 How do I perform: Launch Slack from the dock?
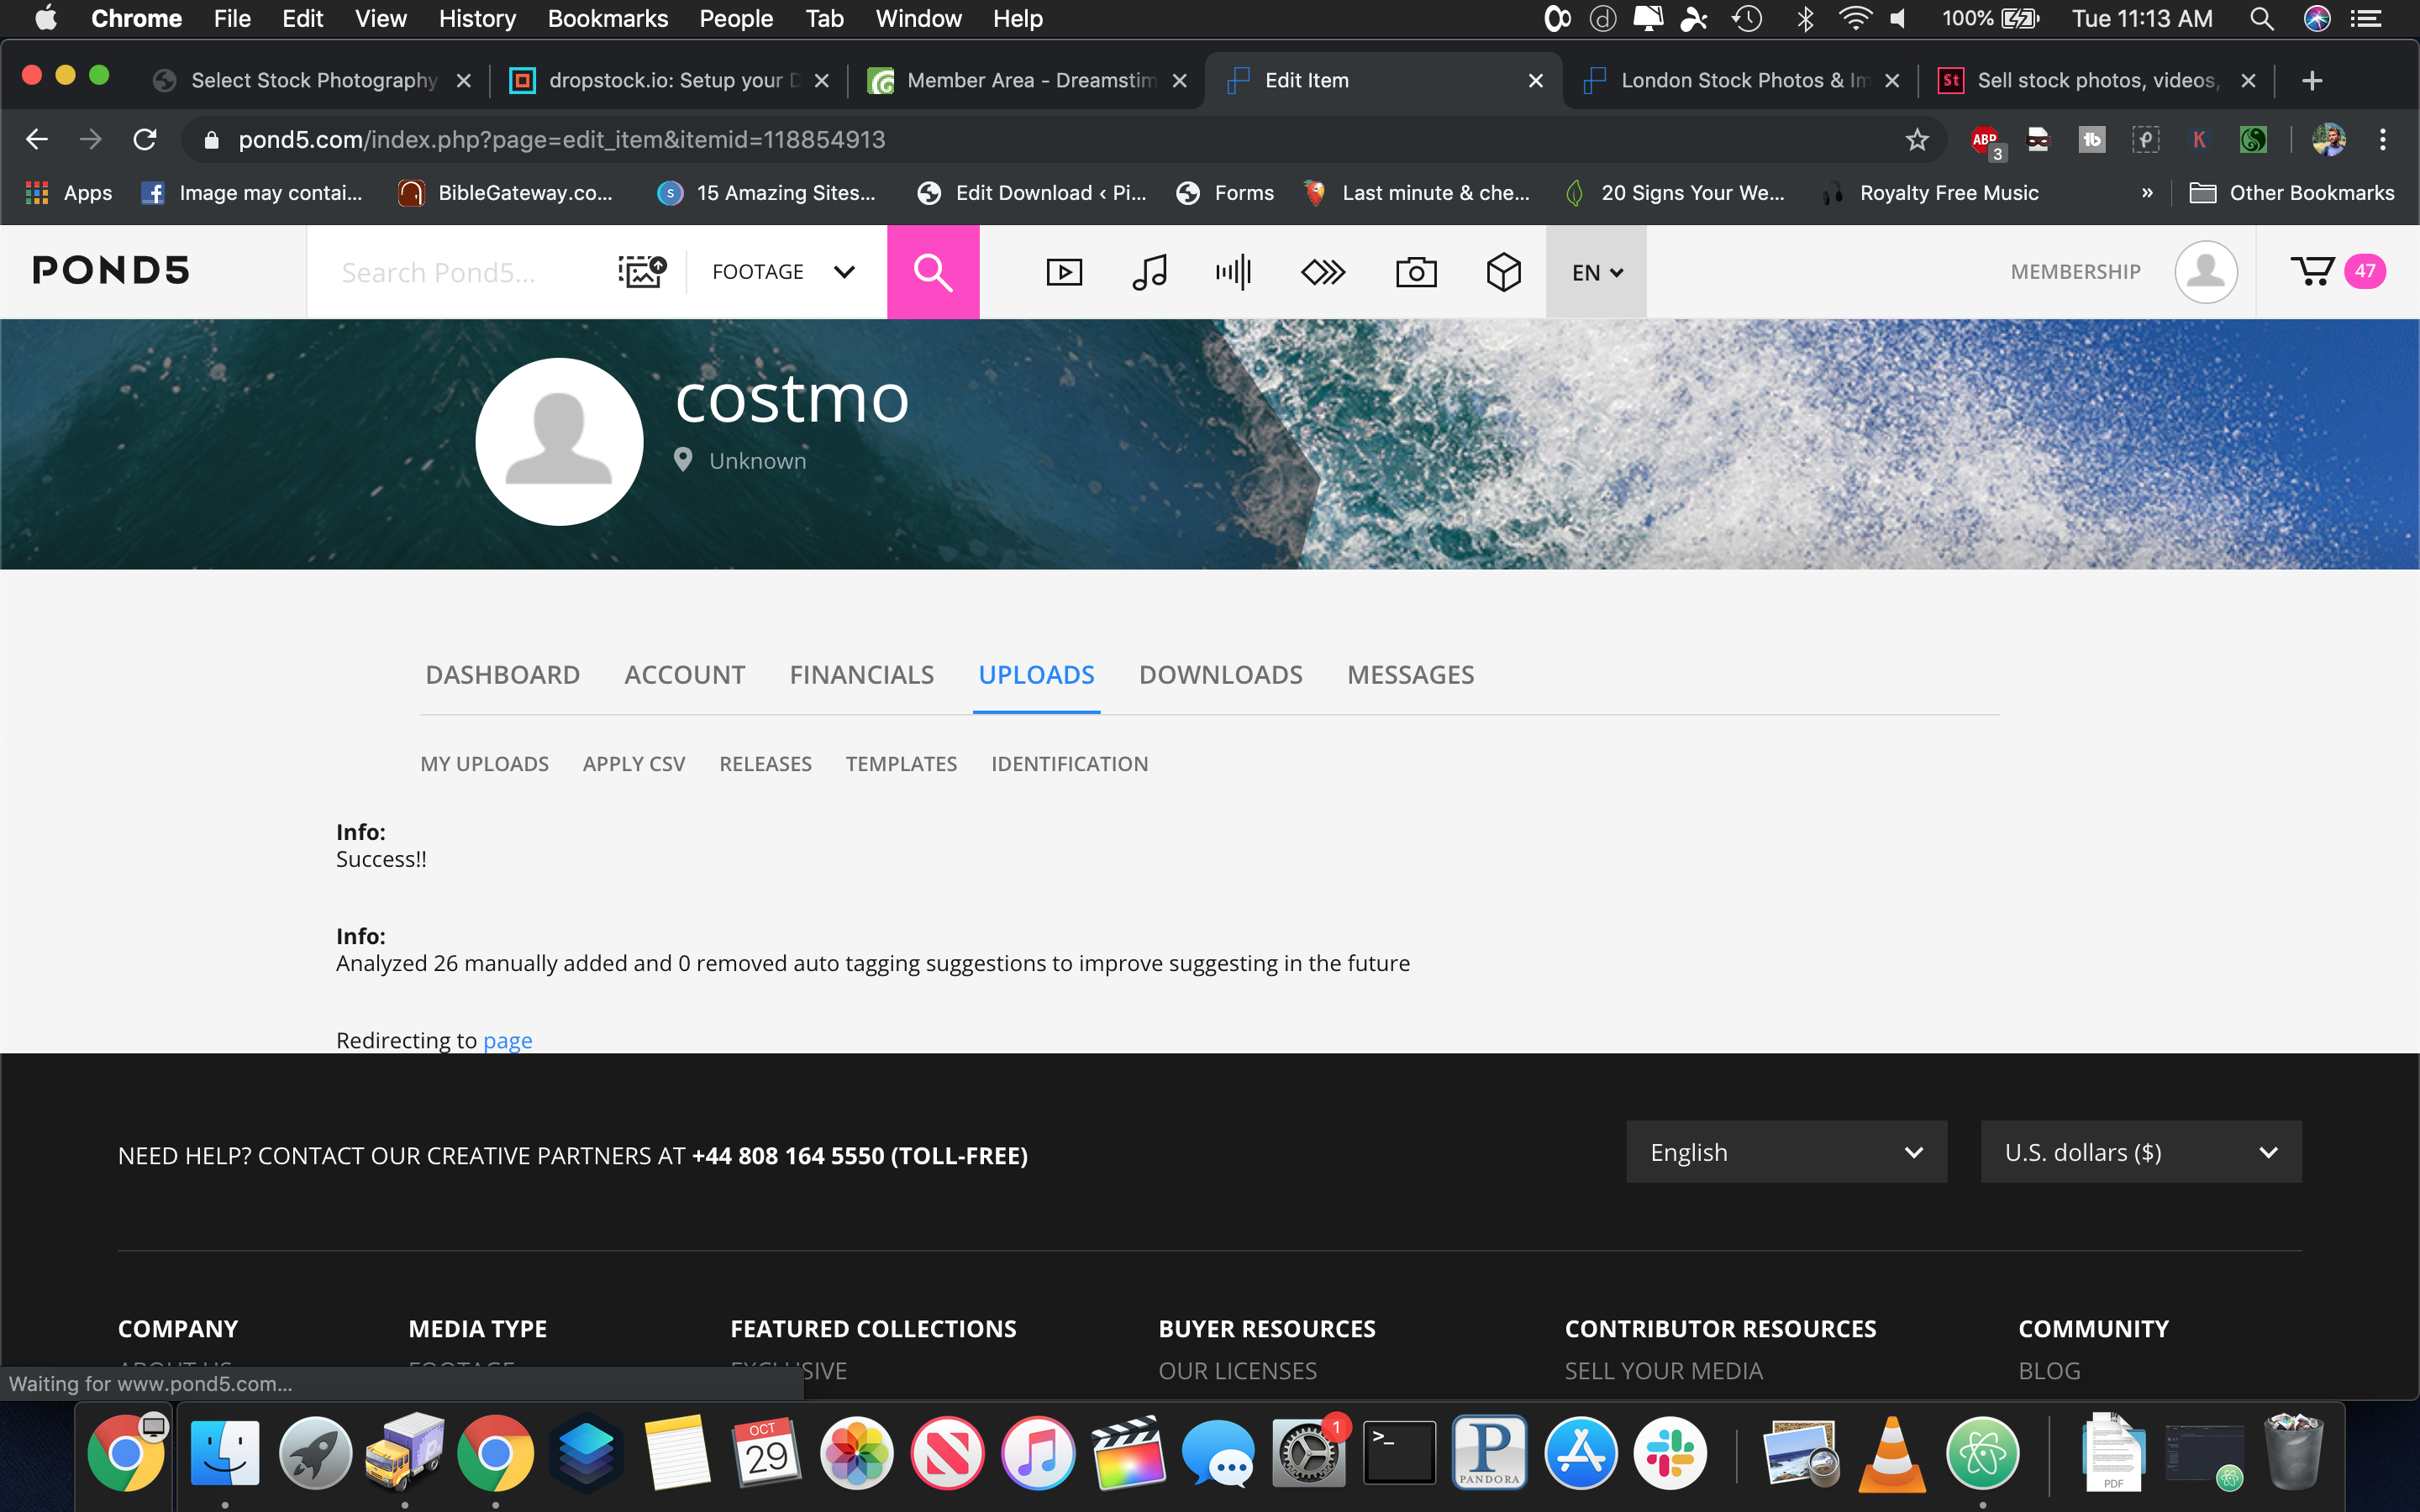[1671, 1453]
